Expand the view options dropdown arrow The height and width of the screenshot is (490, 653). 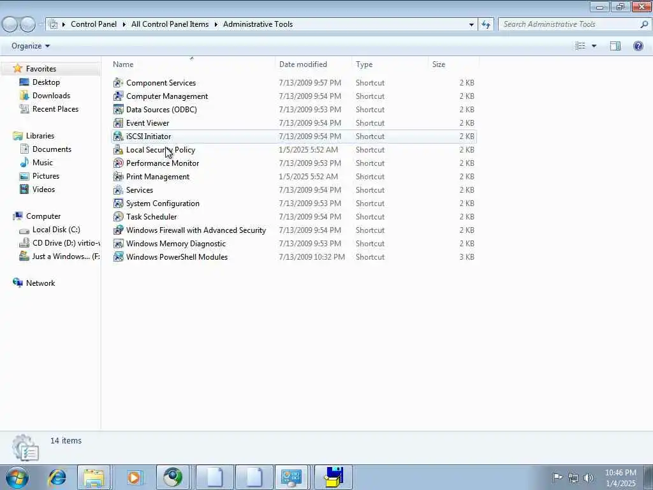(x=594, y=46)
